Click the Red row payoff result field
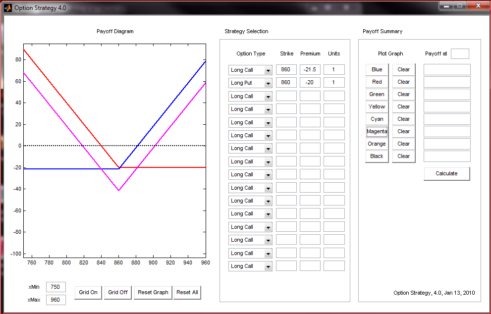Screen dimensions: 491x314 point(447,82)
